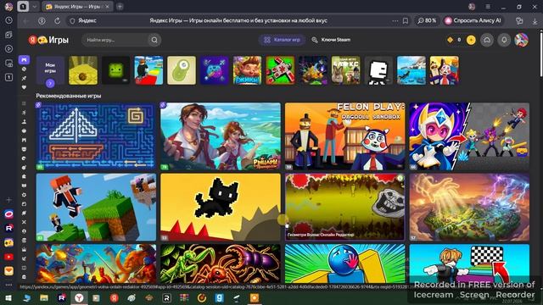The width and height of the screenshot is (543, 305).
Task: Open the blue g app on taskbar
Action: [219, 297]
